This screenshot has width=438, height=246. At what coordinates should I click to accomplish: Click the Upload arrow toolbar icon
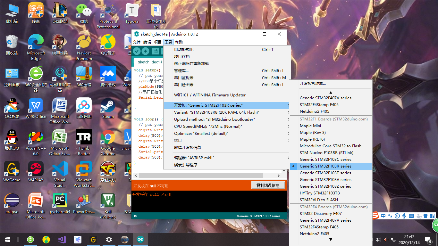(x=145, y=51)
